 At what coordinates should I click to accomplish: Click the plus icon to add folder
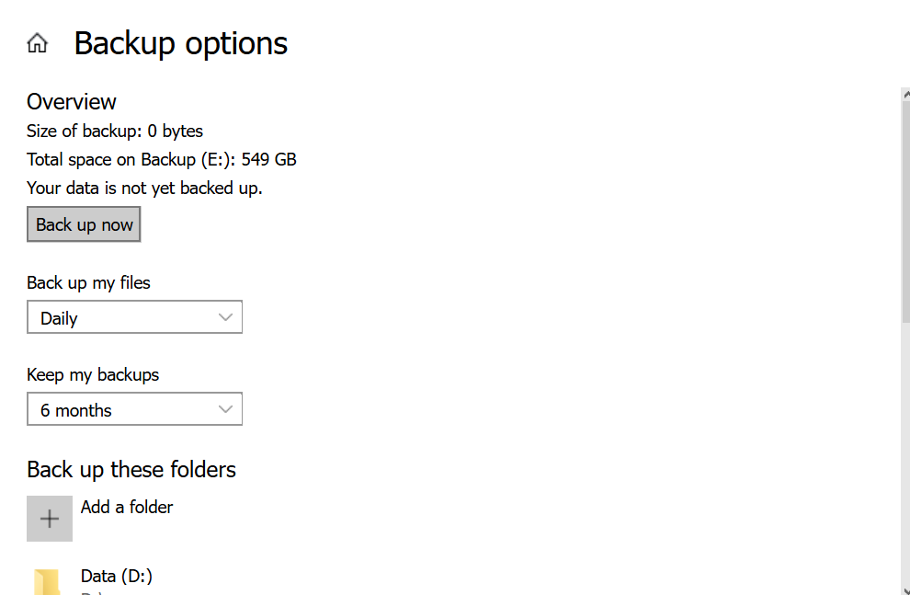coord(50,519)
